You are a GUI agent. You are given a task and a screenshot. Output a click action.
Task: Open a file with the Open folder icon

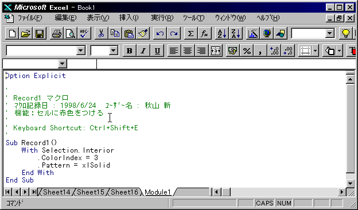[26, 34]
